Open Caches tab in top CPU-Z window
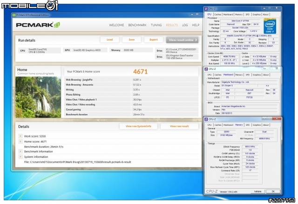 [218, 14]
